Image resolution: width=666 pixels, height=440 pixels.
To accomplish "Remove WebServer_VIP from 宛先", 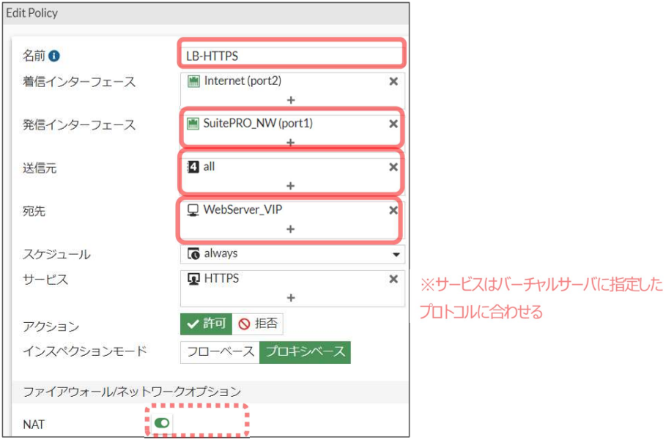I will tap(393, 211).
